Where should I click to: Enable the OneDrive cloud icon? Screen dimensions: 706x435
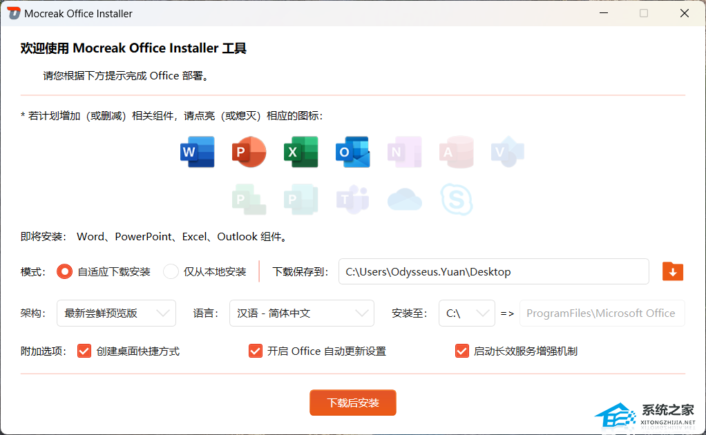point(404,200)
